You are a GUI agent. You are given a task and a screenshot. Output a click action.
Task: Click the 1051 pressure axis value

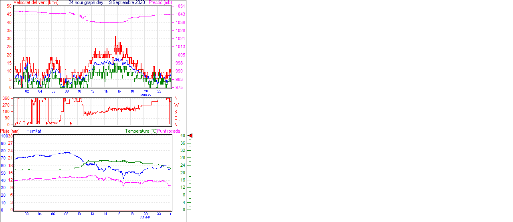[180, 6]
